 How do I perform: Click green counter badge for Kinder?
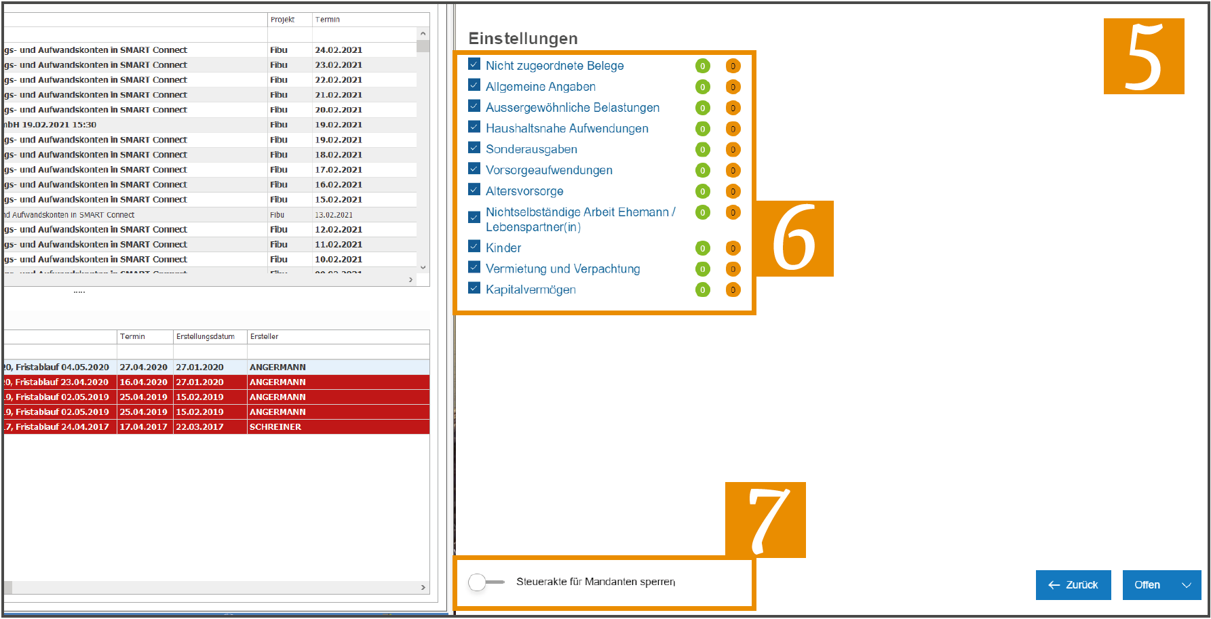[703, 248]
